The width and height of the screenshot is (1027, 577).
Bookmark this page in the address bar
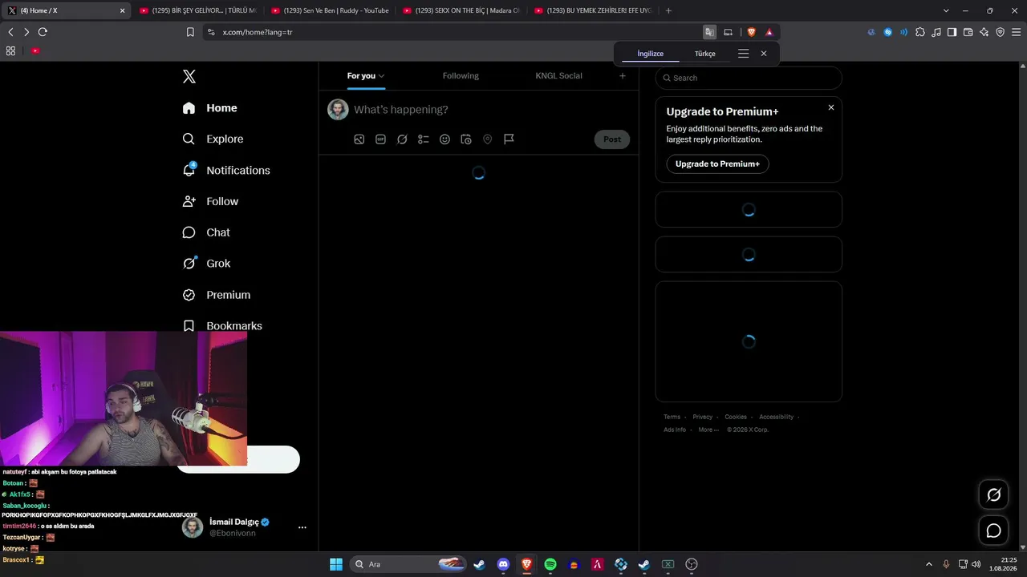pos(190,32)
